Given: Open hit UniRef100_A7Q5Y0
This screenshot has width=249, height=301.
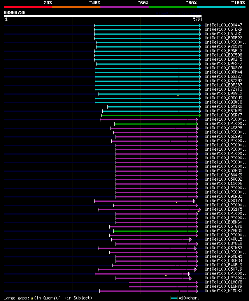Looking at the screenshot, I should click(223, 46).
